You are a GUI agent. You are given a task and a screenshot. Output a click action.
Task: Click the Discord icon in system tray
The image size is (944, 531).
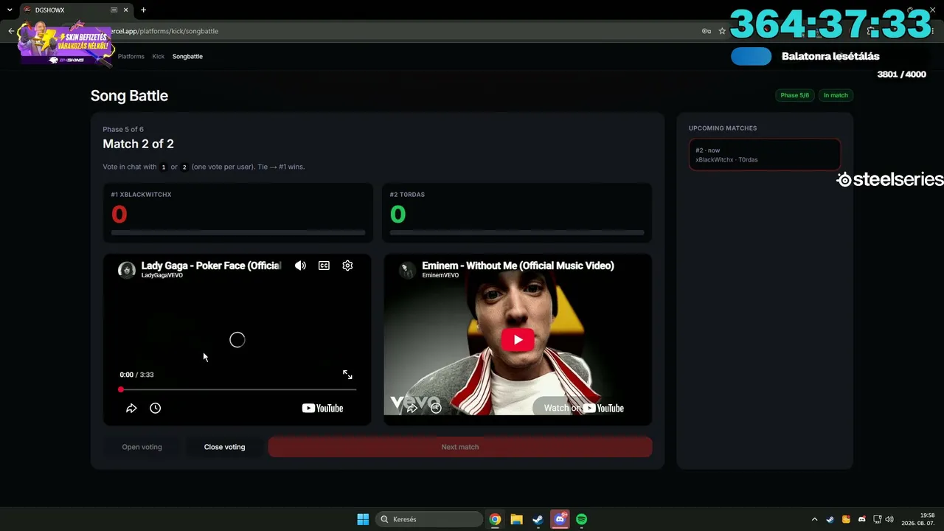[x=861, y=519]
